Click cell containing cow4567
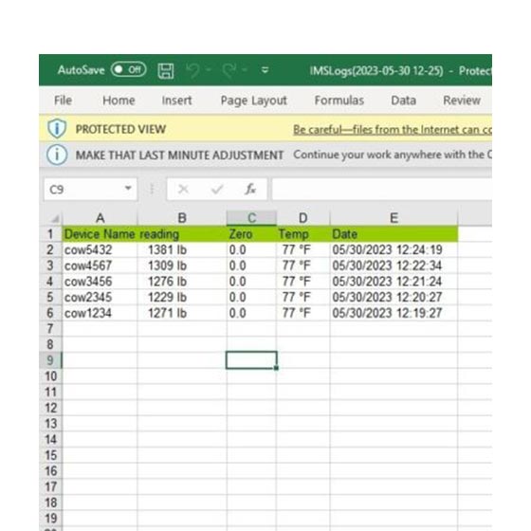The image size is (531, 531). pyautogui.click(x=100, y=265)
